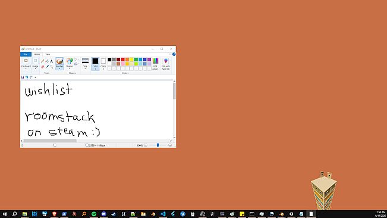The image size is (387, 218).
Task: Select the Color picker eyedropper tool
Action: point(47,67)
